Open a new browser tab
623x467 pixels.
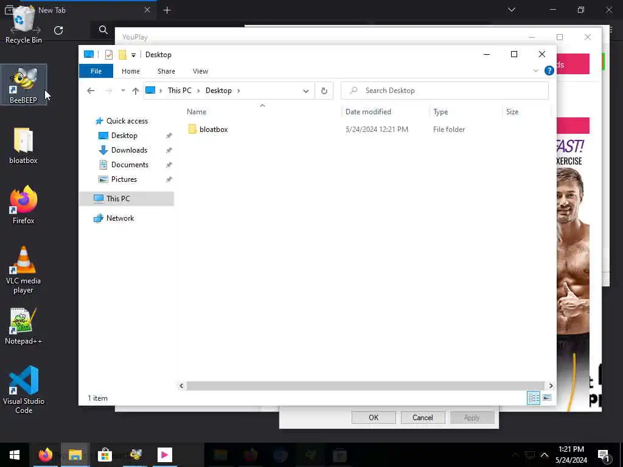pos(167,10)
